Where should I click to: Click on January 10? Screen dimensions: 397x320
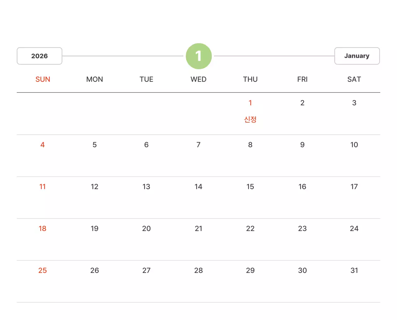tap(354, 145)
